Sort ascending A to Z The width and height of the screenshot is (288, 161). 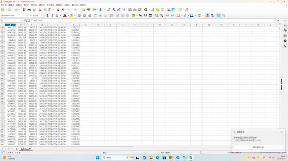point(114,10)
